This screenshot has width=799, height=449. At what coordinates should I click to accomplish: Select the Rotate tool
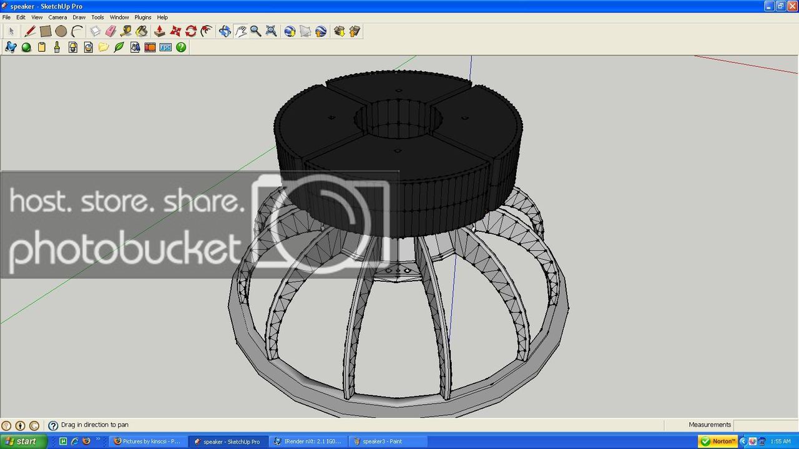[191, 31]
